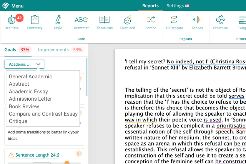Open the Summary report
This screenshot has width=246, height=164.
[x=35, y=22]
